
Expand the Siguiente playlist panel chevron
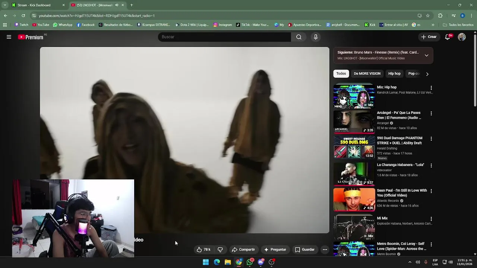[x=426, y=55]
